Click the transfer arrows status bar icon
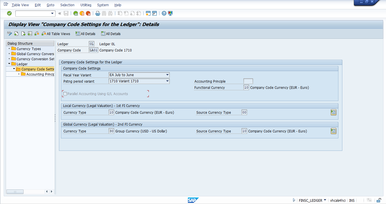386x204 pixels. point(369,200)
